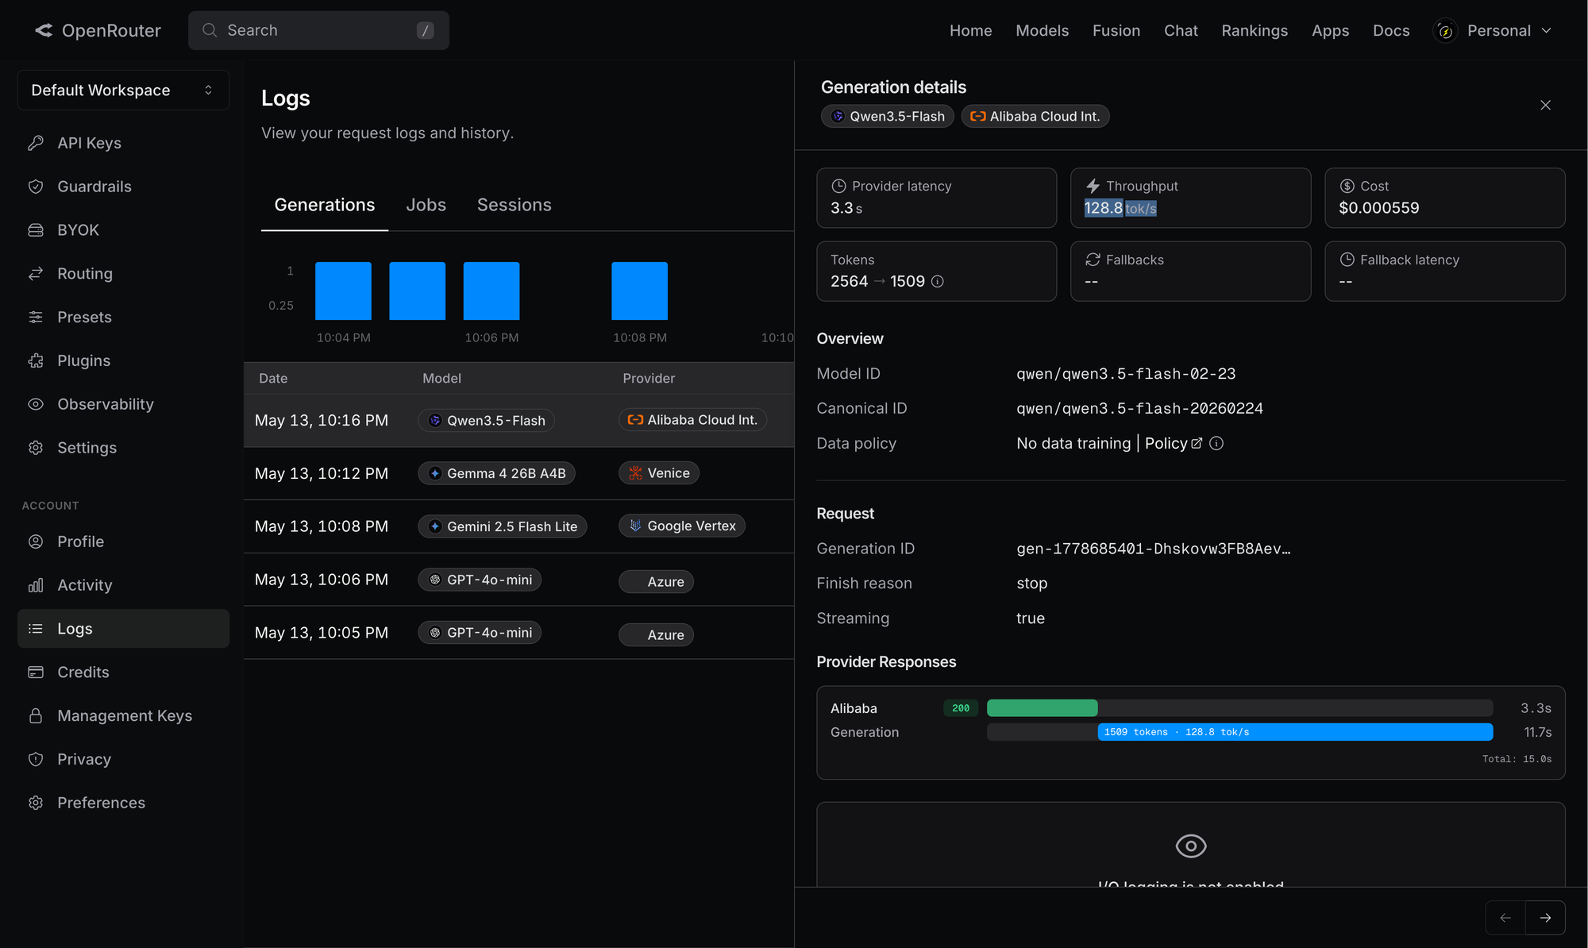This screenshot has width=1588, height=948.
Task: Click the green Alibaba latency bar
Action: click(1042, 708)
